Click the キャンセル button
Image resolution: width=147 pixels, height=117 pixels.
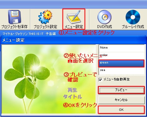(x=121, y=100)
